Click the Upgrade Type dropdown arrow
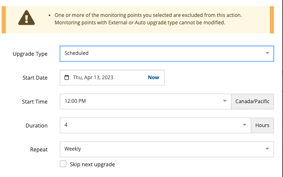The height and width of the screenshot is (177, 283). point(267,53)
